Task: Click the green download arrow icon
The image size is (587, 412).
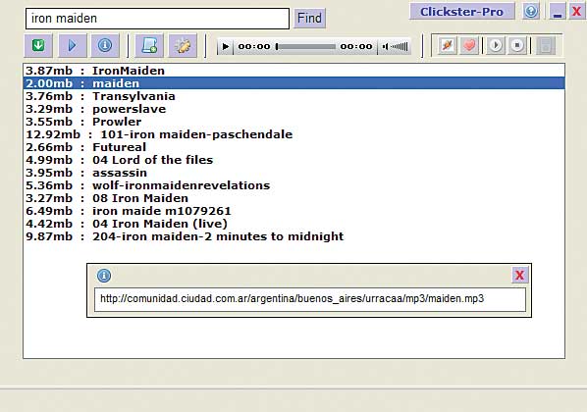Action: pos(38,46)
